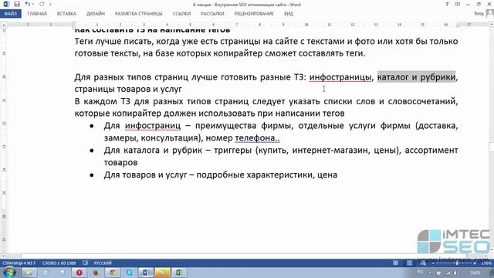Viewport: 494px width, 278px height.
Task: Switch to Print Layout view icon
Action: (409, 263)
